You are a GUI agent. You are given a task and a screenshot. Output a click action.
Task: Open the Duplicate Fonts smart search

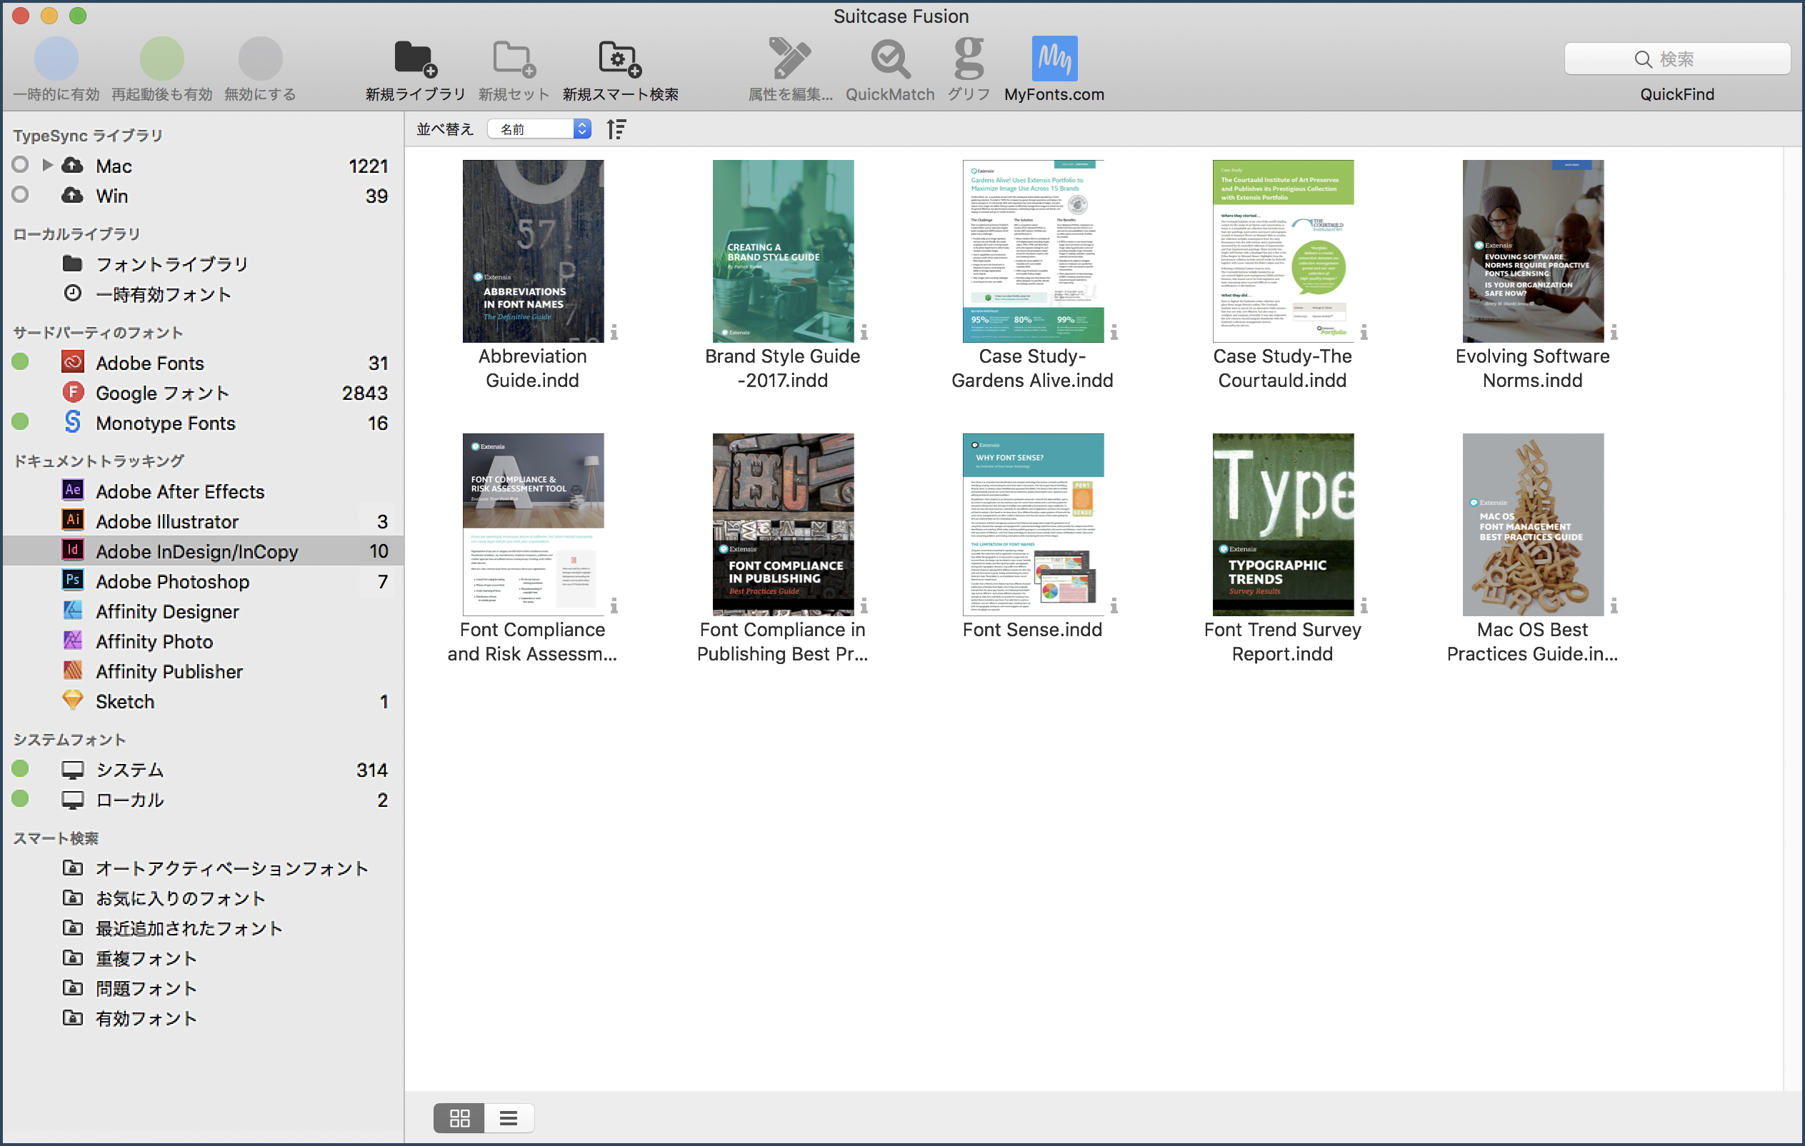146,959
